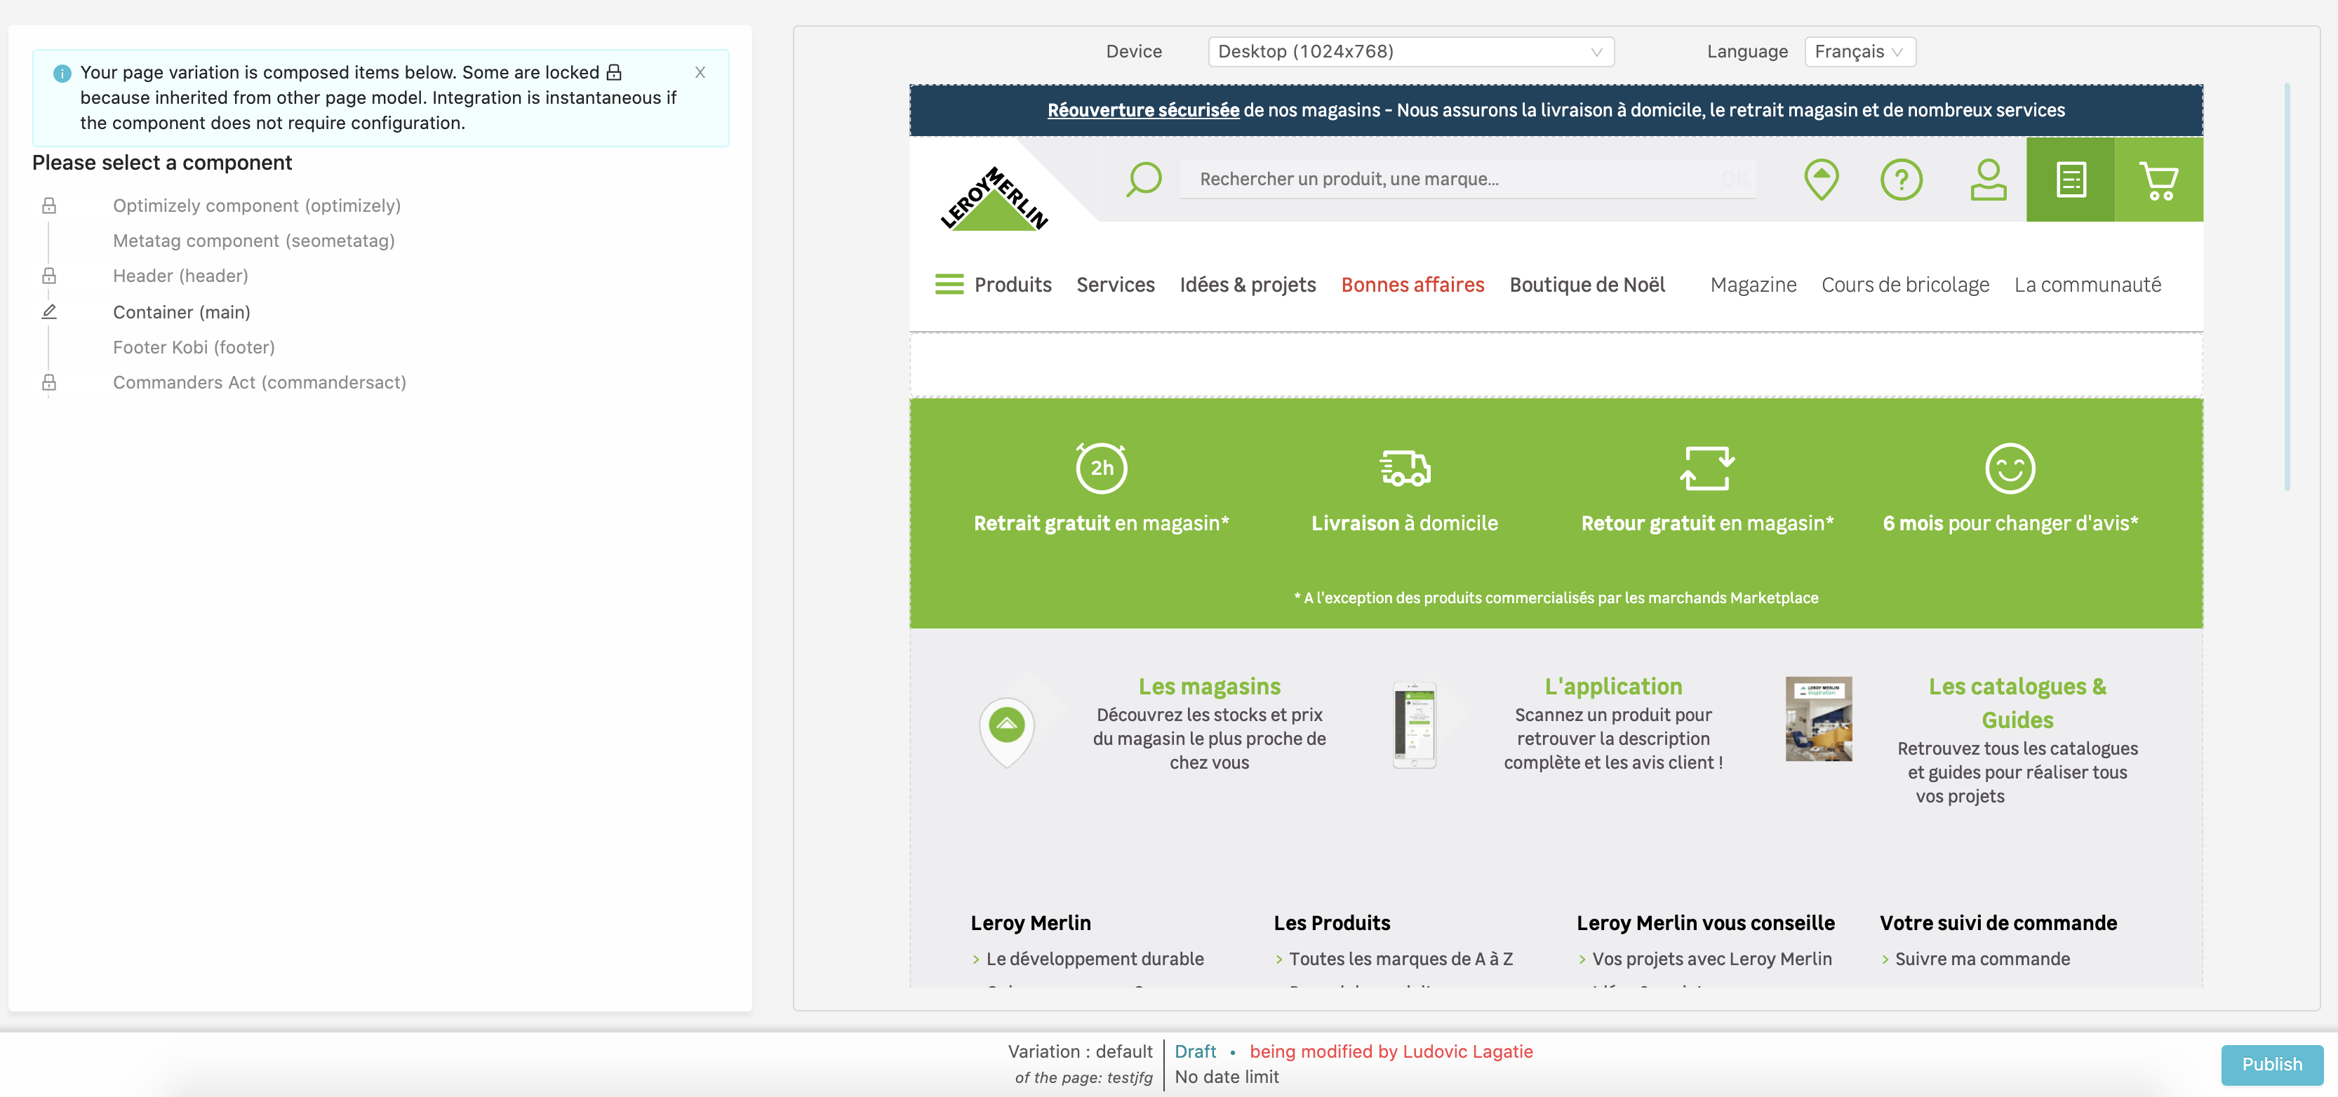This screenshot has height=1097, width=2338.
Task: Click 'being modified by Ludovic Lagatie' text
Action: pos(1391,1051)
